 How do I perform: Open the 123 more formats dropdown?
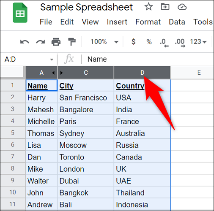(198, 42)
